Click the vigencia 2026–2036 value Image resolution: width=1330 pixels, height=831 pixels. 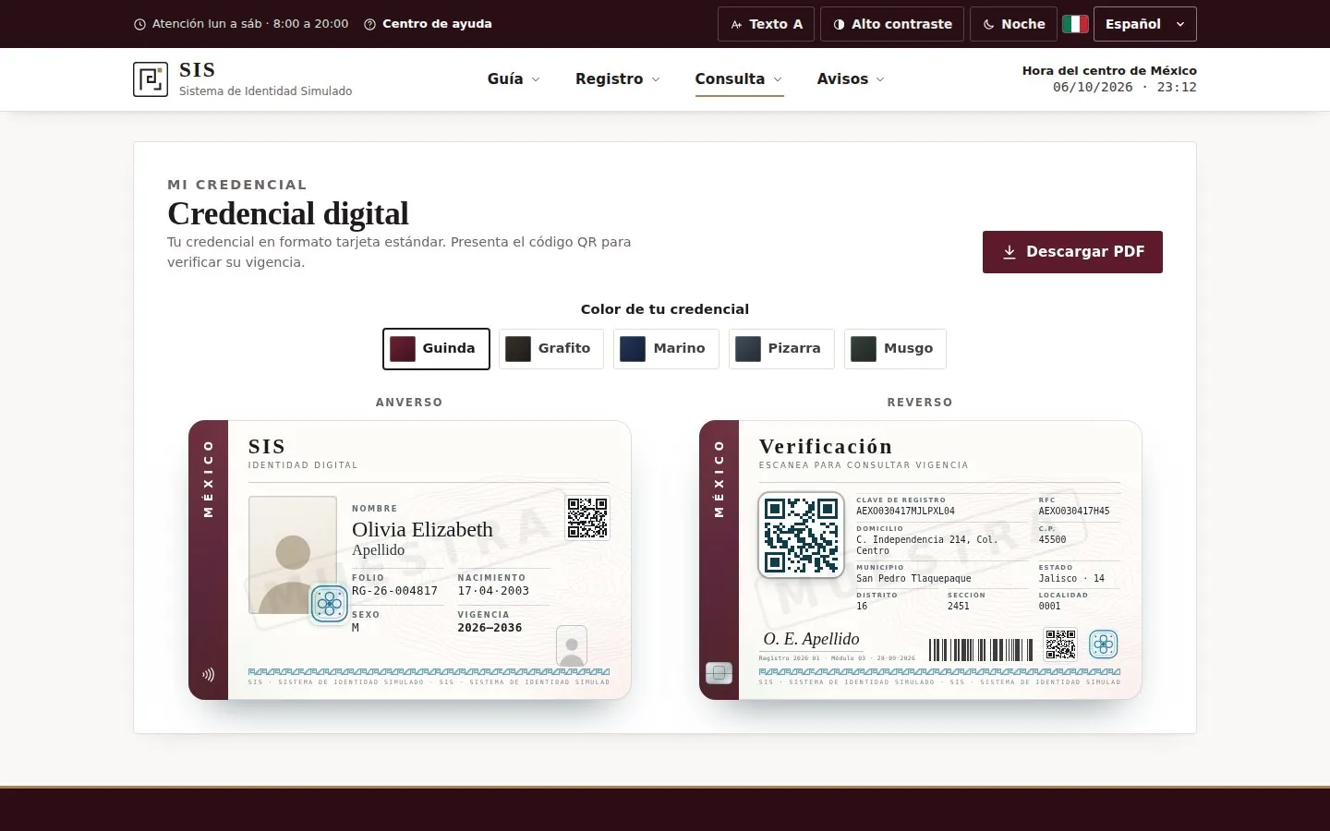(x=490, y=628)
